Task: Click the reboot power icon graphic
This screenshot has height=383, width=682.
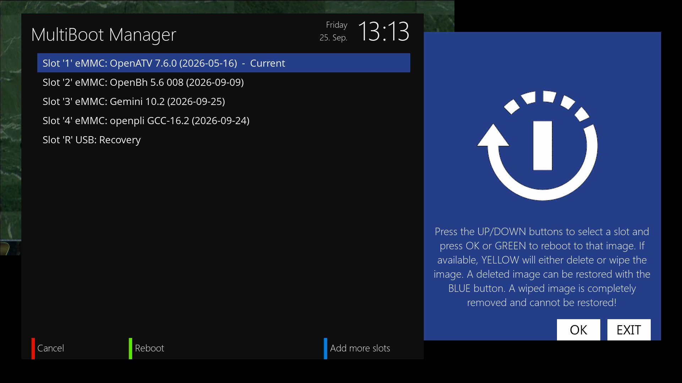Action: [538, 145]
